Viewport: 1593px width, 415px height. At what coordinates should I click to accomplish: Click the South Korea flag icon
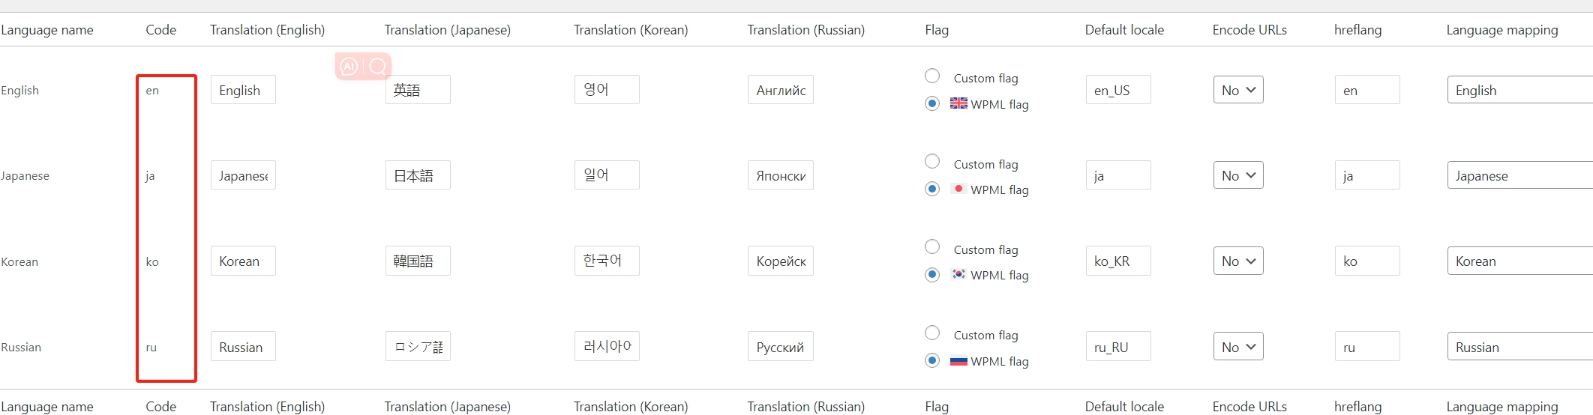[958, 274]
